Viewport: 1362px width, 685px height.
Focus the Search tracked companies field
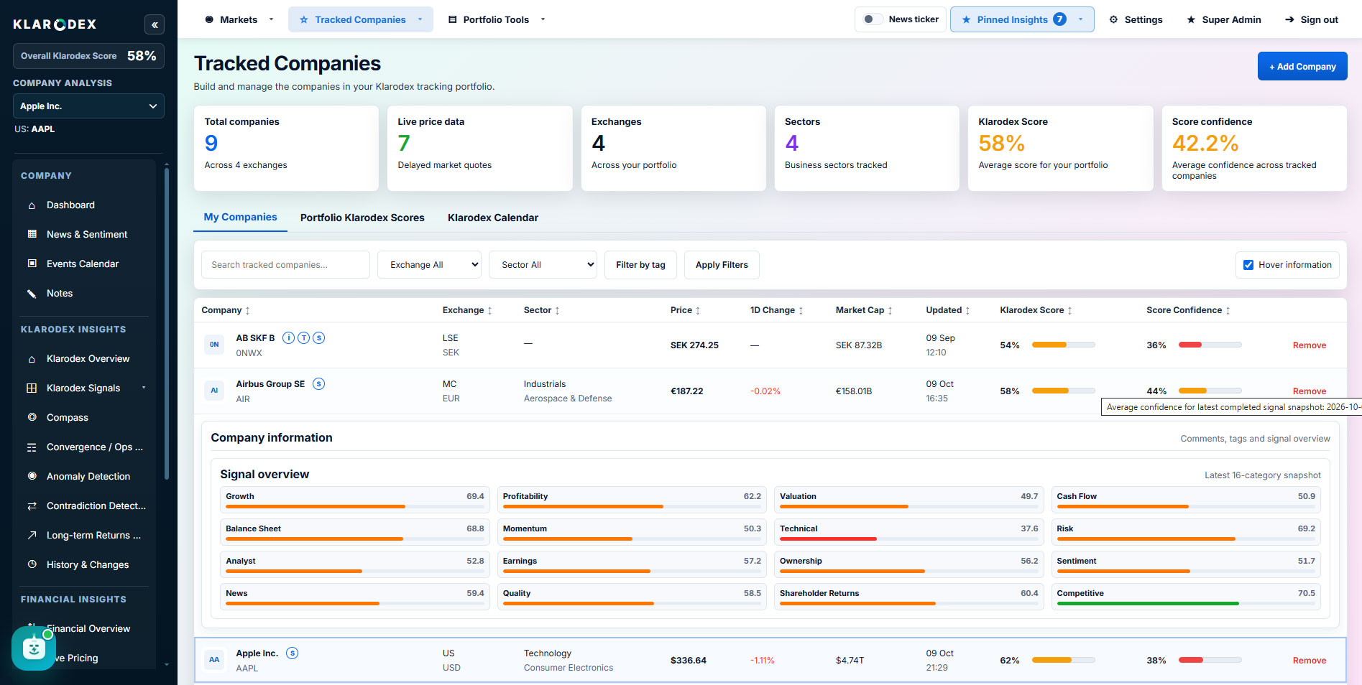[285, 265]
